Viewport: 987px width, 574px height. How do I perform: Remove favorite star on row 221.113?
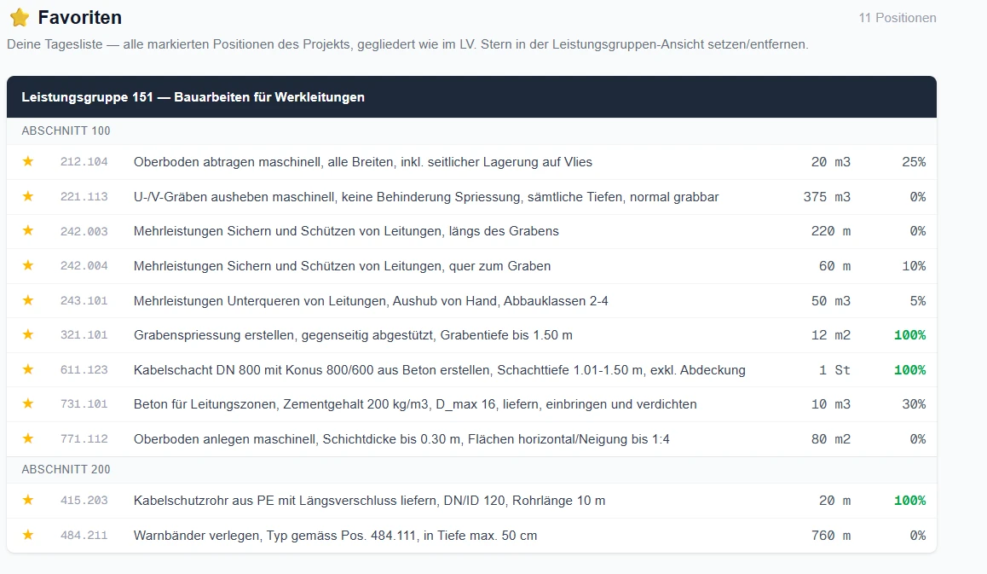(27, 196)
